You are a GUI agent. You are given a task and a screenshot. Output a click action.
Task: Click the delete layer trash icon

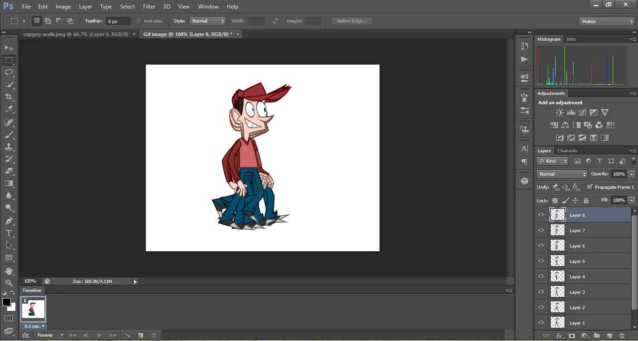pos(622,336)
